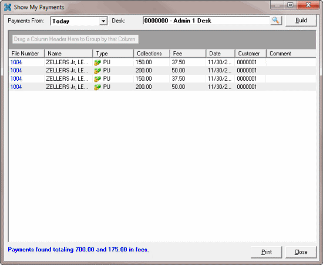This screenshot has height=265, width=323.
Task: Minimize the Show My Payments window
Action: [277, 5]
